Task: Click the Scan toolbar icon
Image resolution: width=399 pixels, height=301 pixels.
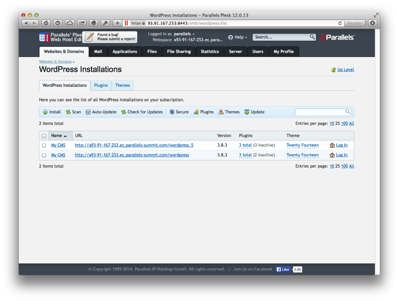Action: coord(68,112)
